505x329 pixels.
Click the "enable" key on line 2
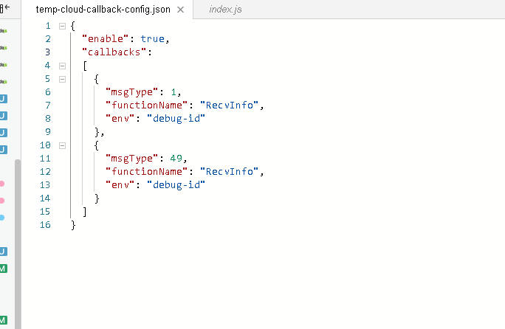107,39
